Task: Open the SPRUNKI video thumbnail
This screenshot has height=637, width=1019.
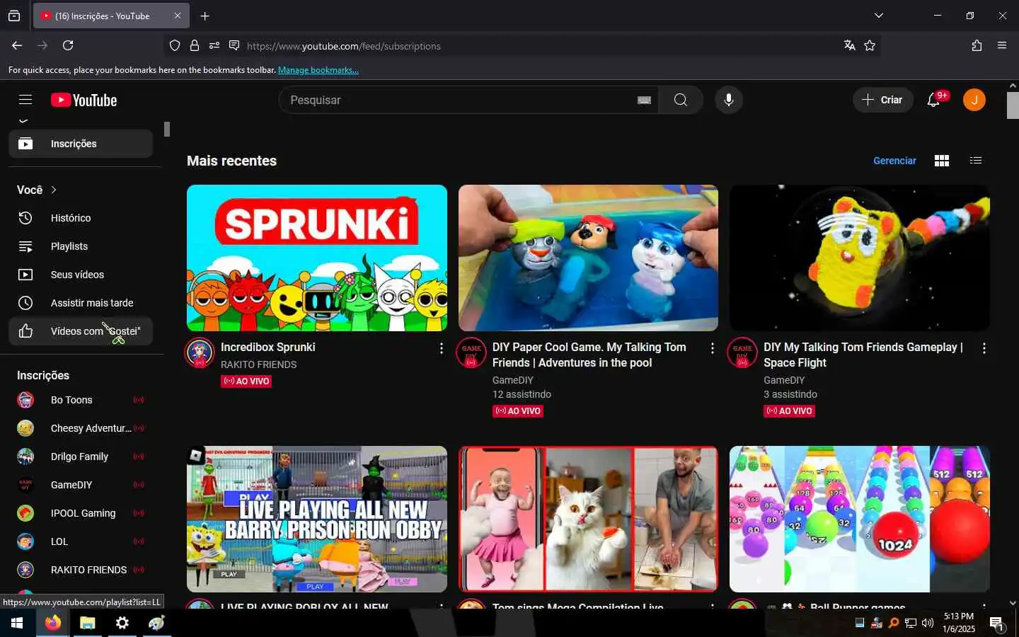Action: coord(317,258)
